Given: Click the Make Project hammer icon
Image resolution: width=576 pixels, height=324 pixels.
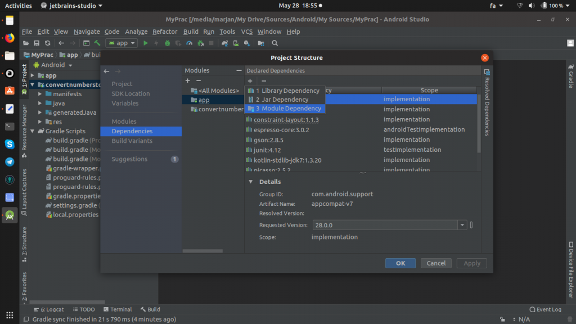Looking at the screenshot, I should (x=97, y=43).
